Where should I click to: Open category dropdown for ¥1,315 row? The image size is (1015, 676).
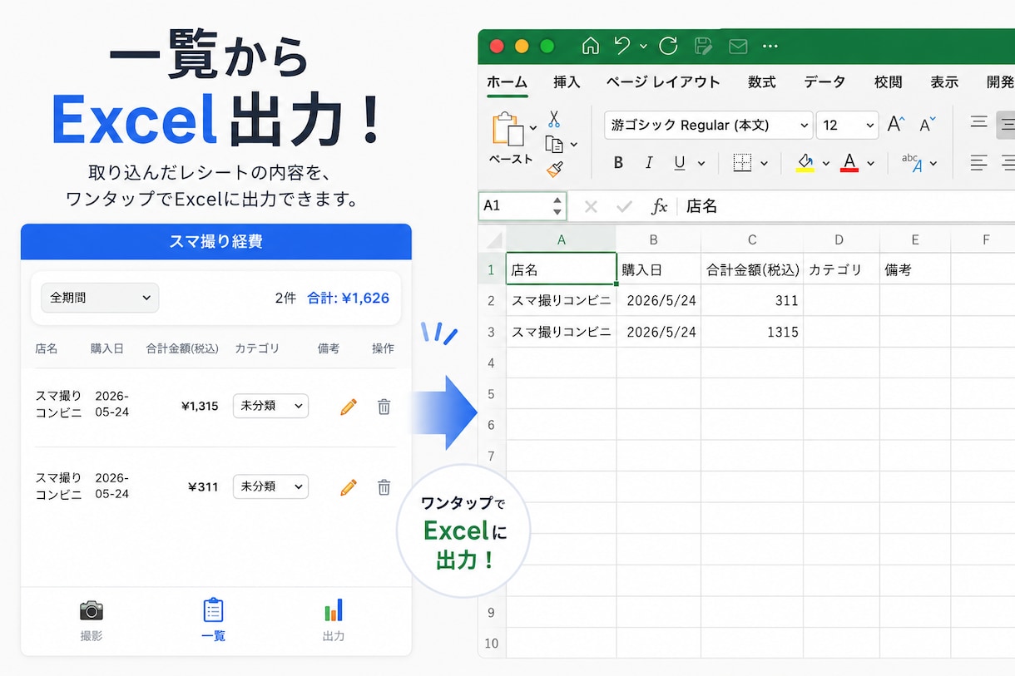[270, 406]
